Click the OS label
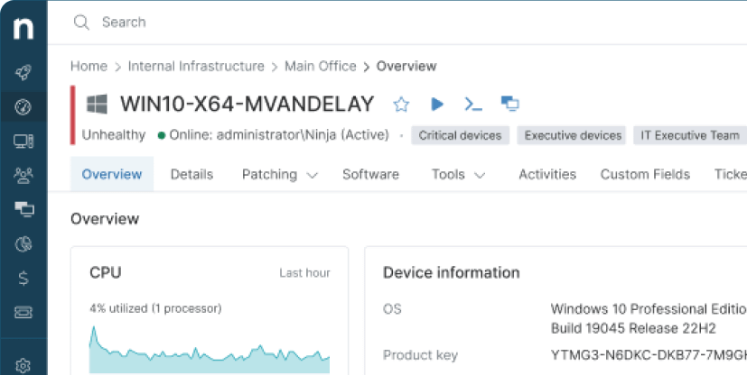Image resolution: width=747 pixels, height=375 pixels. (x=392, y=309)
